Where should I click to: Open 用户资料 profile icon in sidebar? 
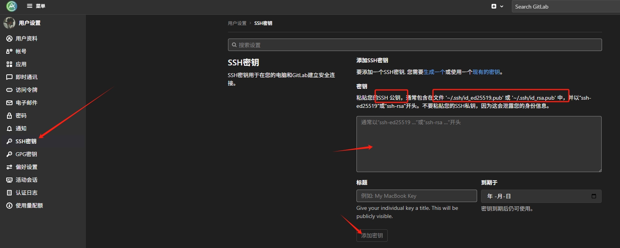coord(9,39)
